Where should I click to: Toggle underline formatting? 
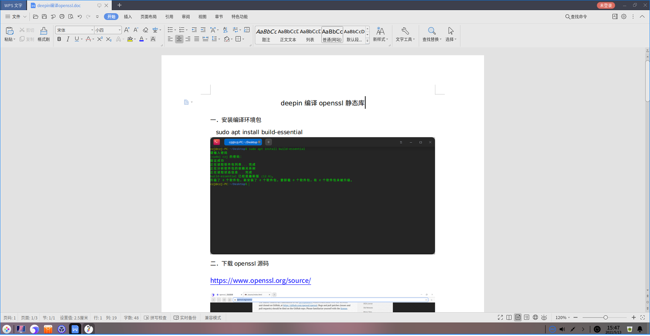(77, 39)
